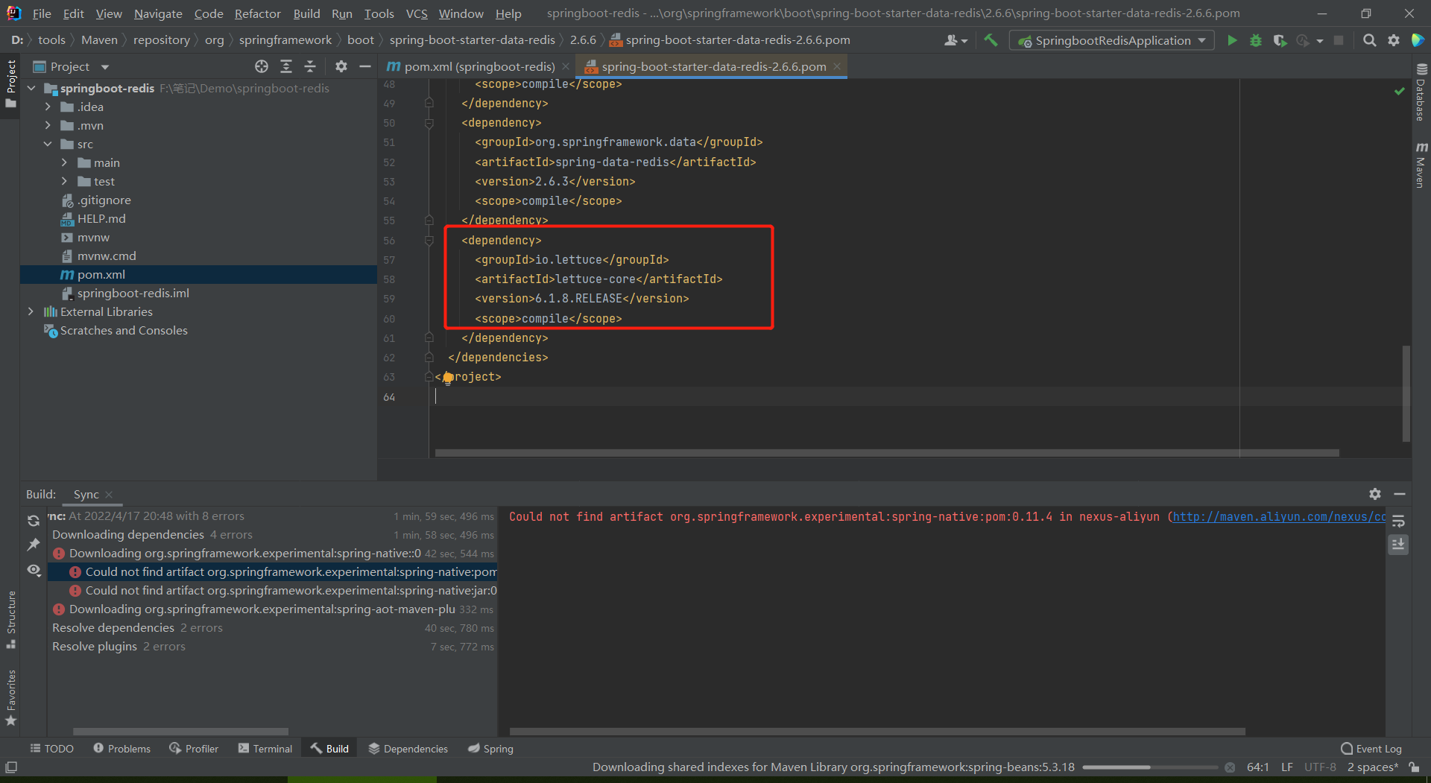The width and height of the screenshot is (1431, 783).
Task: Cancel the shared indexes download
Action: (x=1230, y=767)
